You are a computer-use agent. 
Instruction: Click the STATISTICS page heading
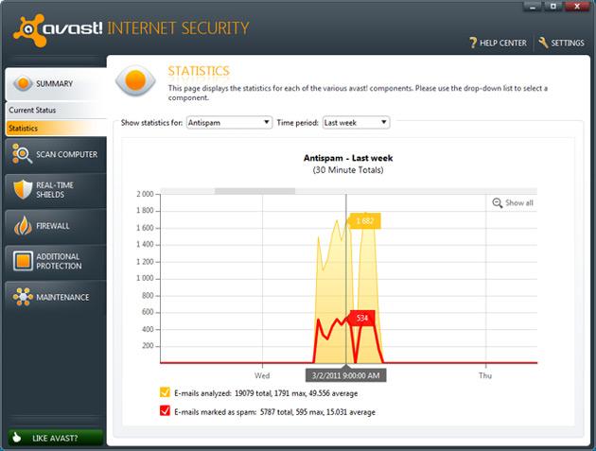click(x=199, y=71)
